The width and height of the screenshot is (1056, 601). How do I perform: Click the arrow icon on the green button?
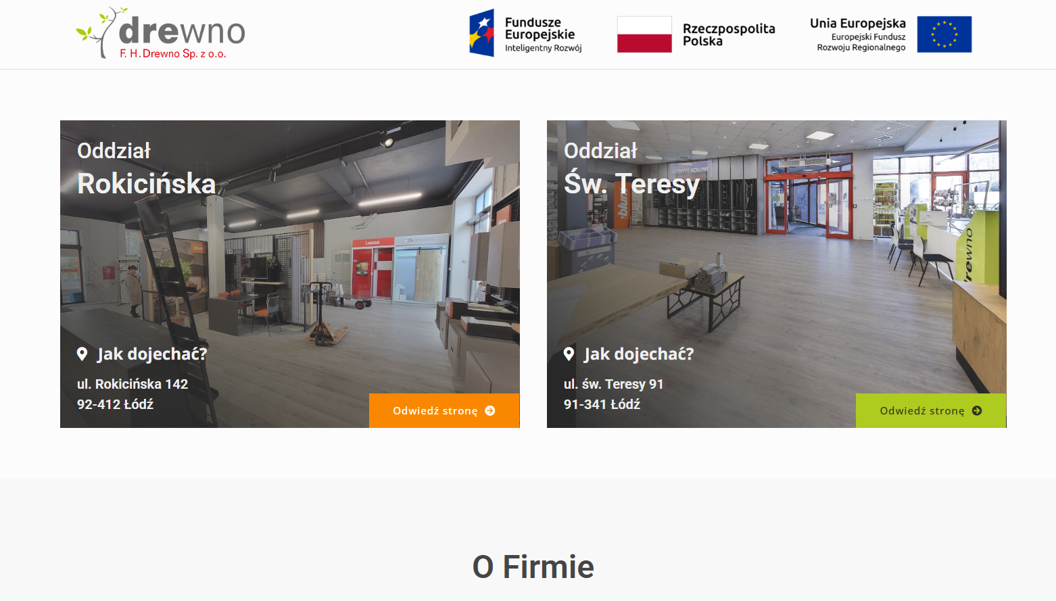point(977,410)
